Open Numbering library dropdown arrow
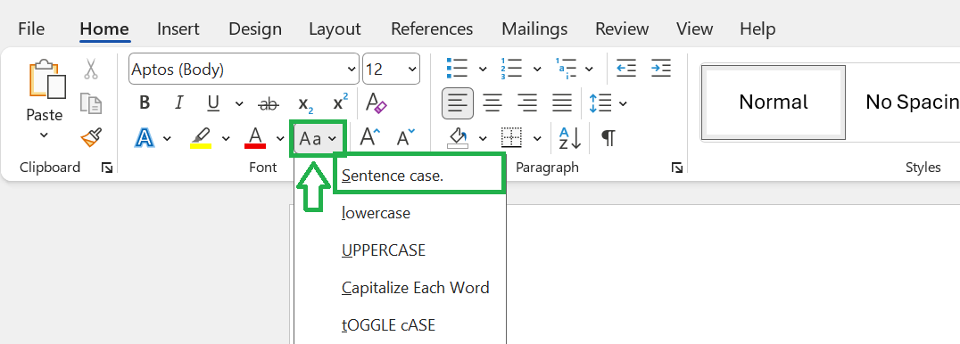 click(x=537, y=70)
